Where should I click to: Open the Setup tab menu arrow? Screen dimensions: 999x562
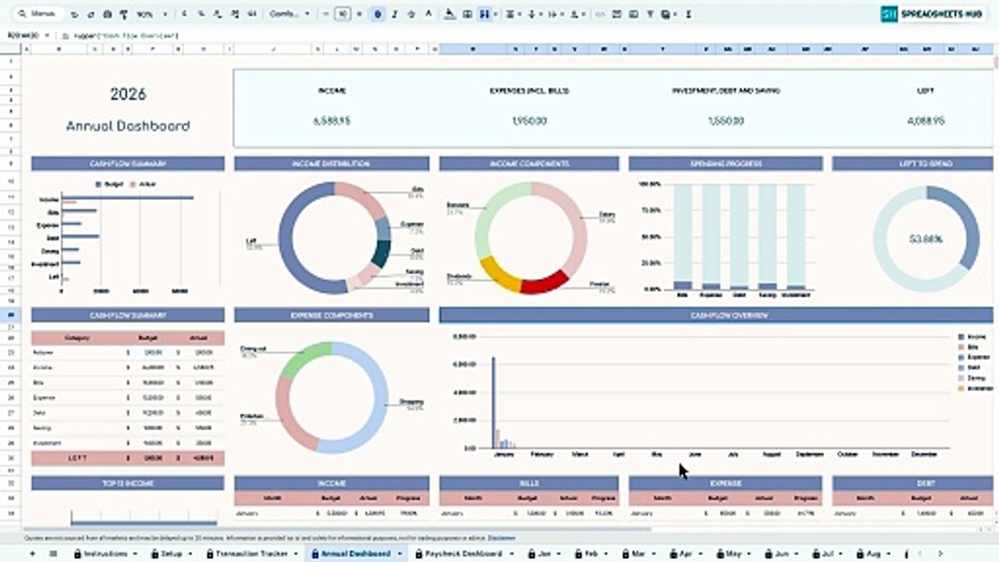click(x=190, y=553)
